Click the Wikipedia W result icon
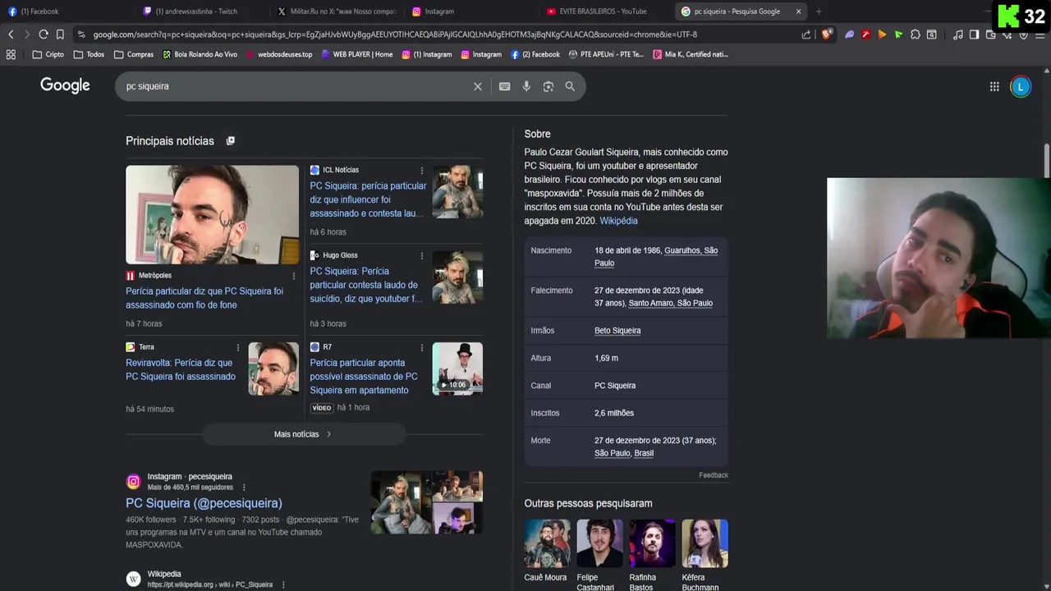Viewport: 1051px width, 591px height. [133, 580]
